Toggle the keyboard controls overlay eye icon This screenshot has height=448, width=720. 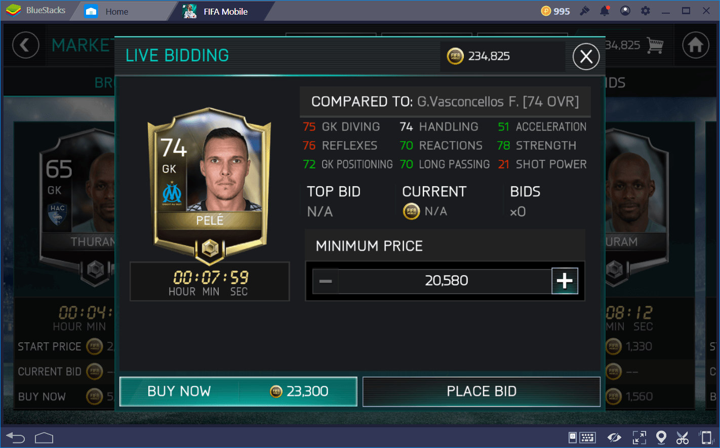pos(615,437)
